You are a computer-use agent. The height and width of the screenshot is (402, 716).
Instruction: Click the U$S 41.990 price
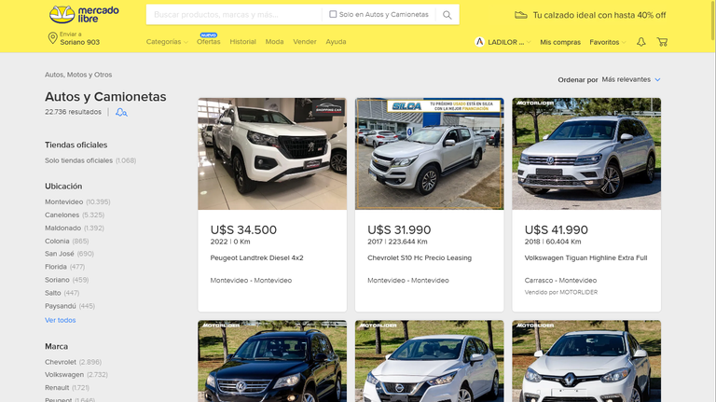point(557,229)
